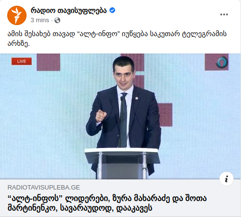Click the speaker's pointing fist
This screenshot has width=241, height=217.
101,116
